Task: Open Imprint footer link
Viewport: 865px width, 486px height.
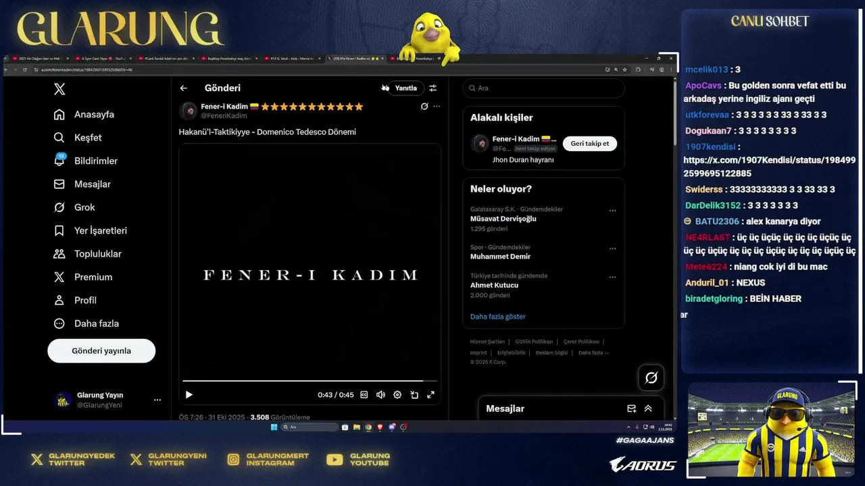Action: tap(478, 352)
